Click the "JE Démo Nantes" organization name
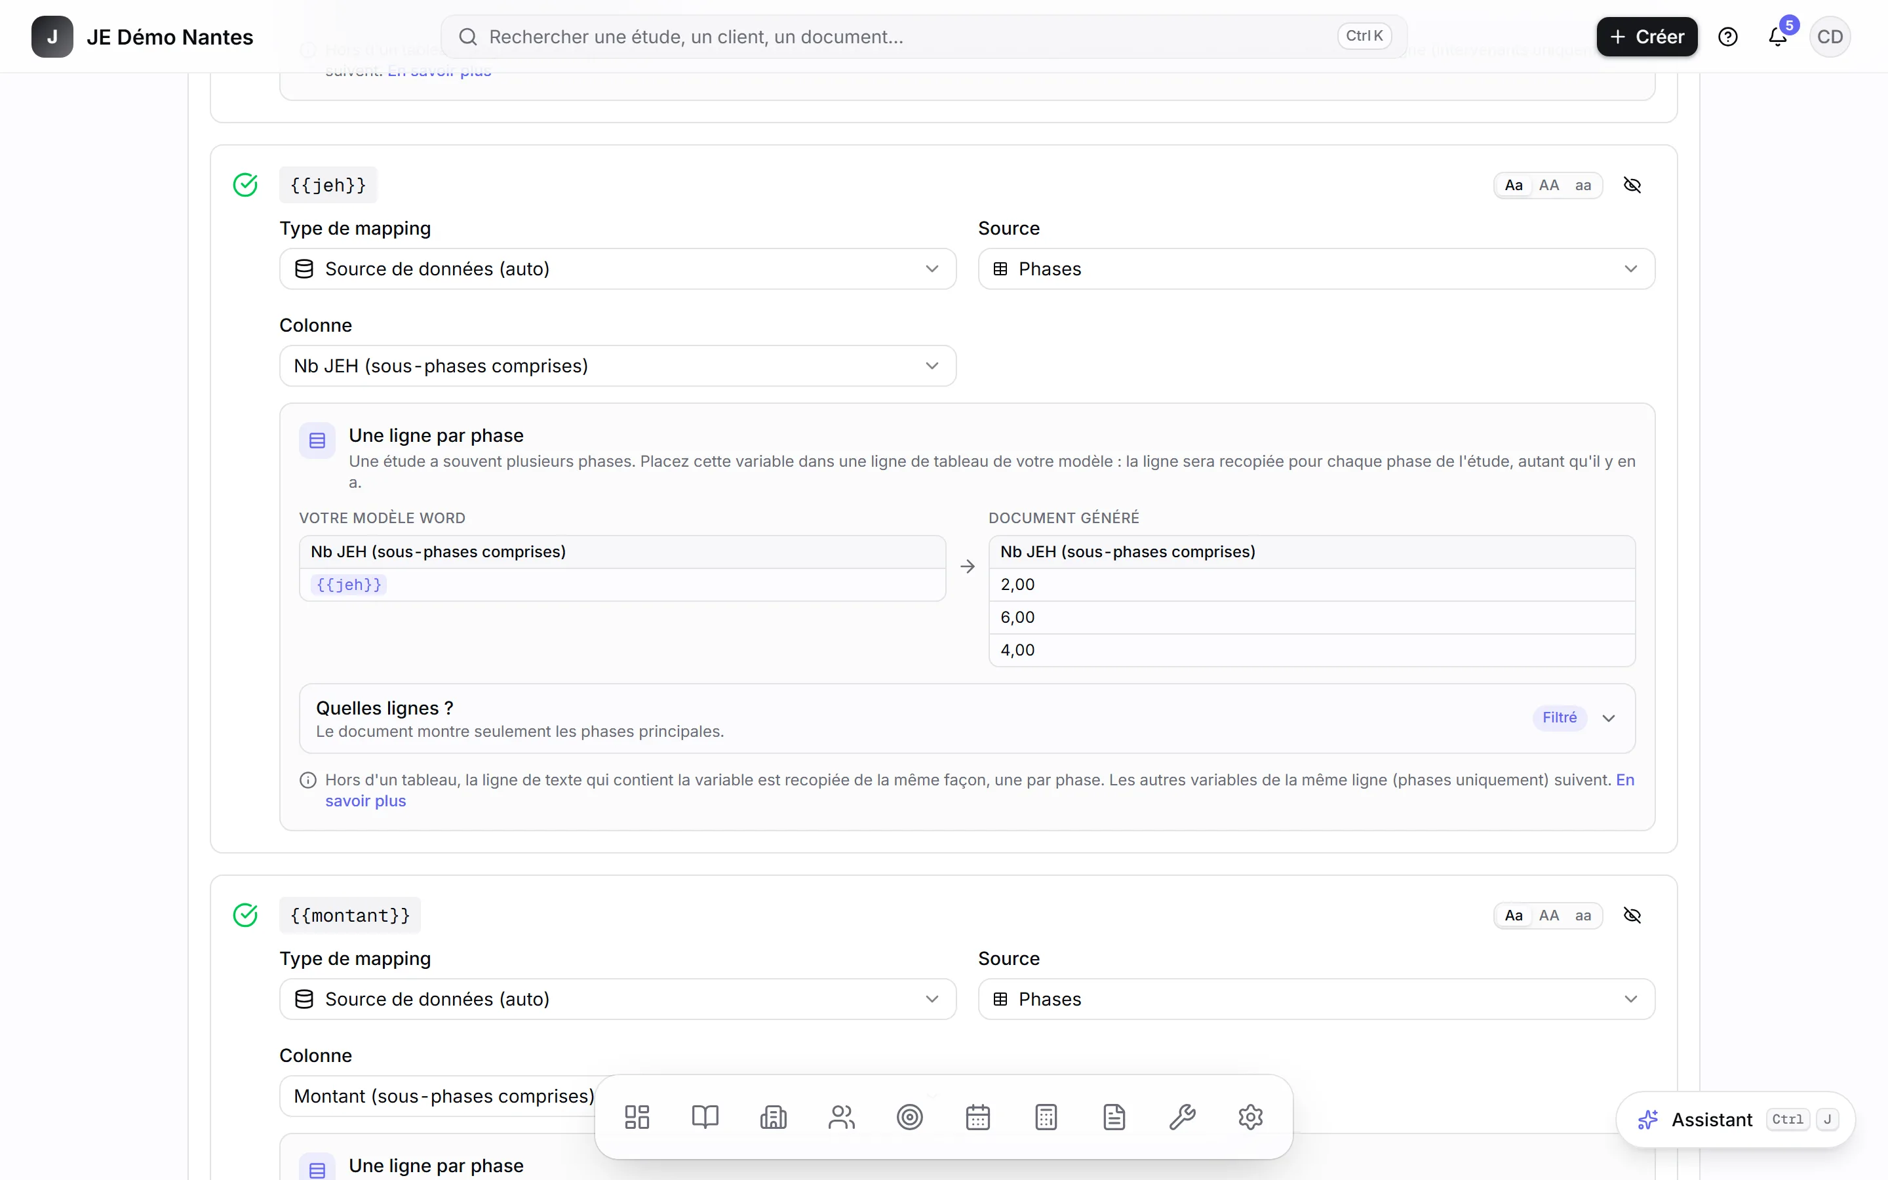The height and width of the screenshot is (1180, 1888). click(x=170, y=37)
